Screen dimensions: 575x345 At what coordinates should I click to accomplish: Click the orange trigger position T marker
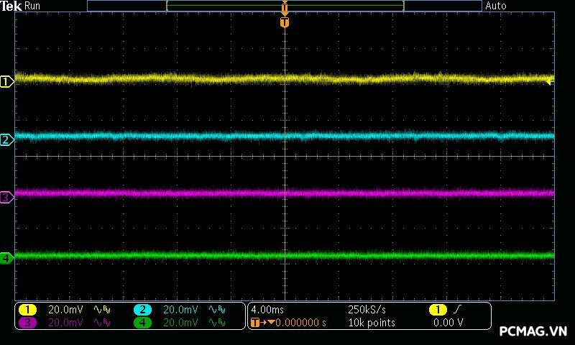pos(285,22)
